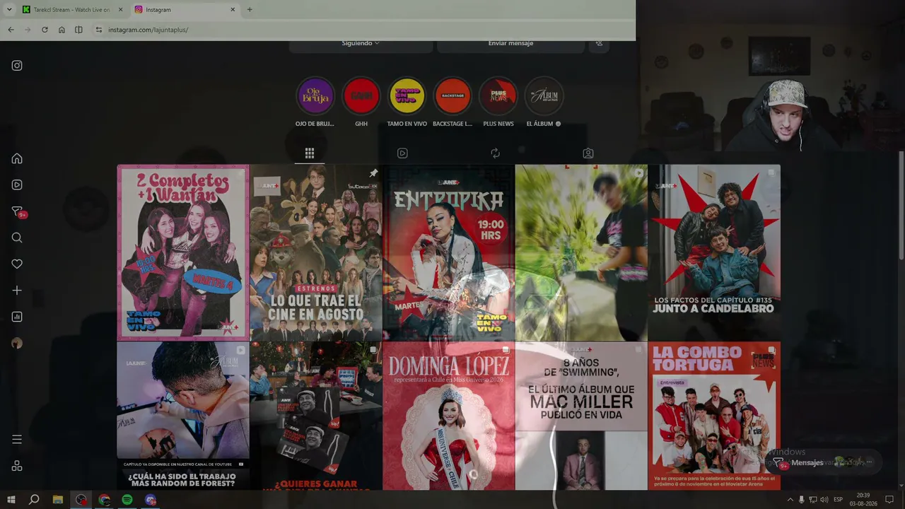Go back in the browser
Screen dimensions: 905x509
coord(11,30)
